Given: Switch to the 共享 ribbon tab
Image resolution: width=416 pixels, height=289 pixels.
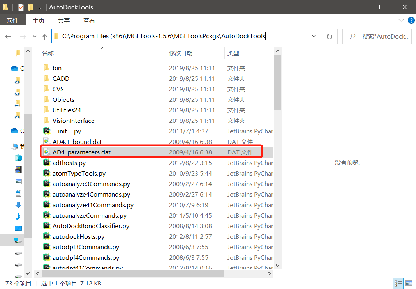Looking at the screenshot, I should [x=63, y=20].
